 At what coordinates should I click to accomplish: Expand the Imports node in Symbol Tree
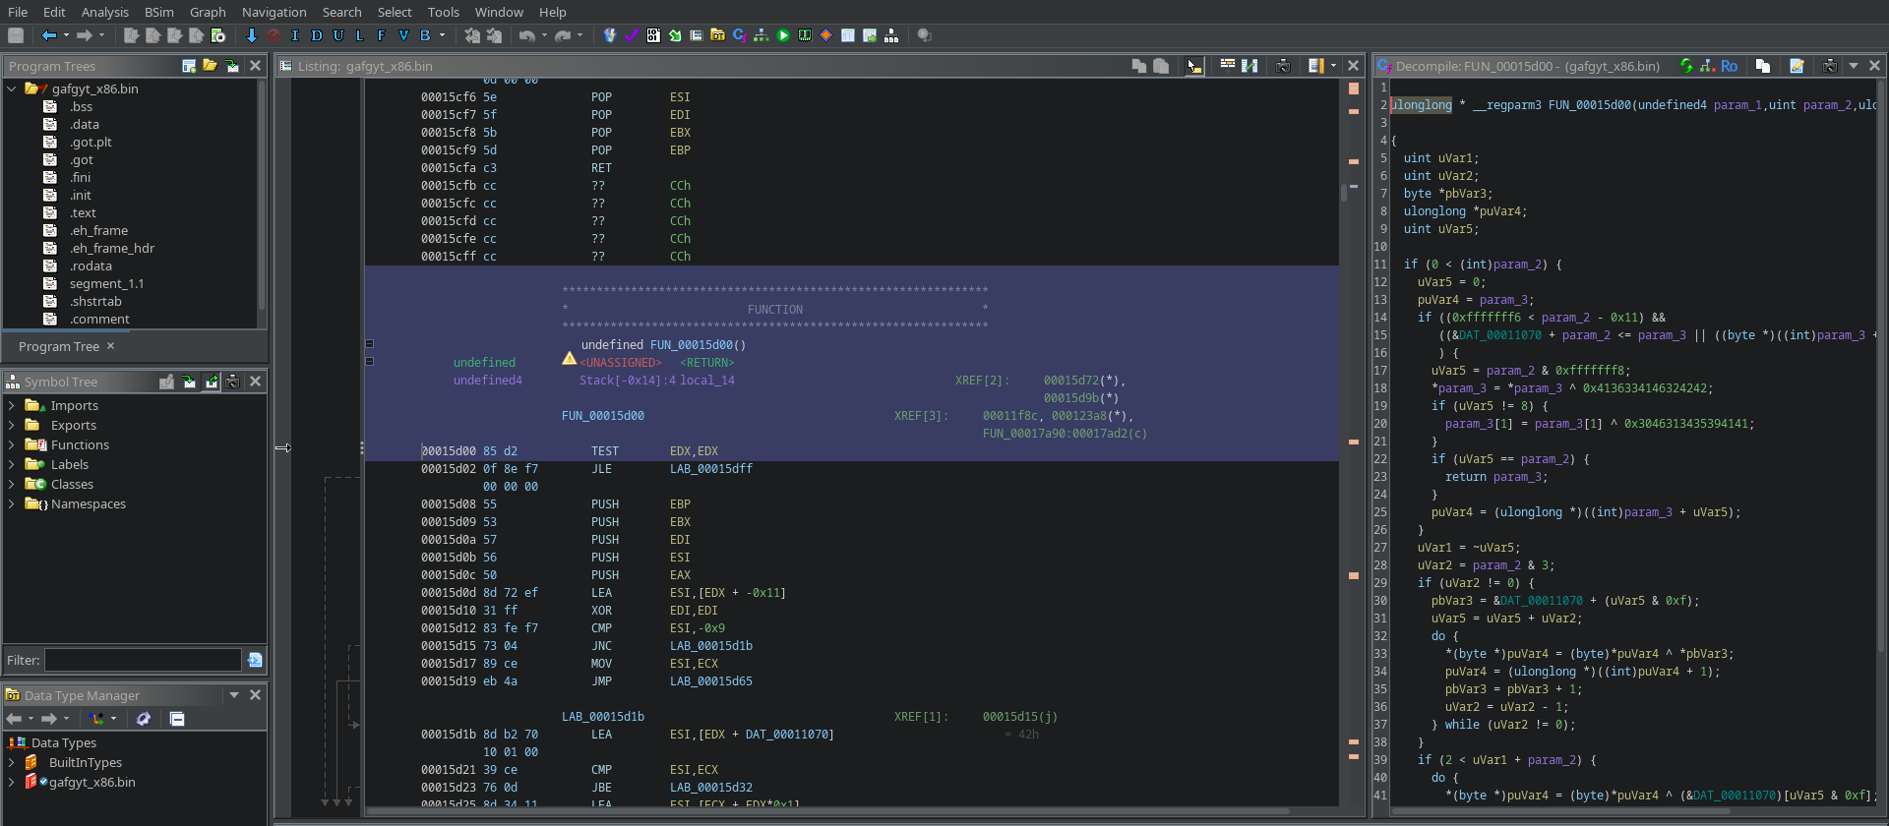pyautogui.click(x=11, y=405)
